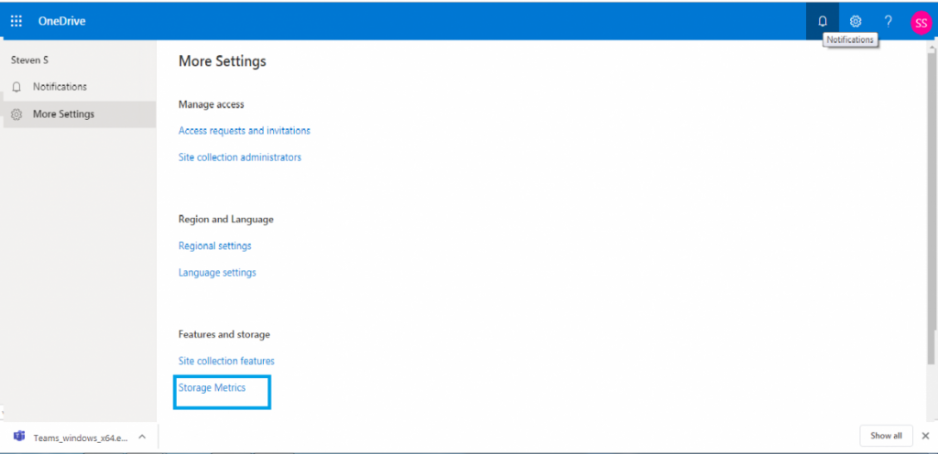The image size is (938, 454).
Task: Click Show all downloads button
Action: coord(886,436)
